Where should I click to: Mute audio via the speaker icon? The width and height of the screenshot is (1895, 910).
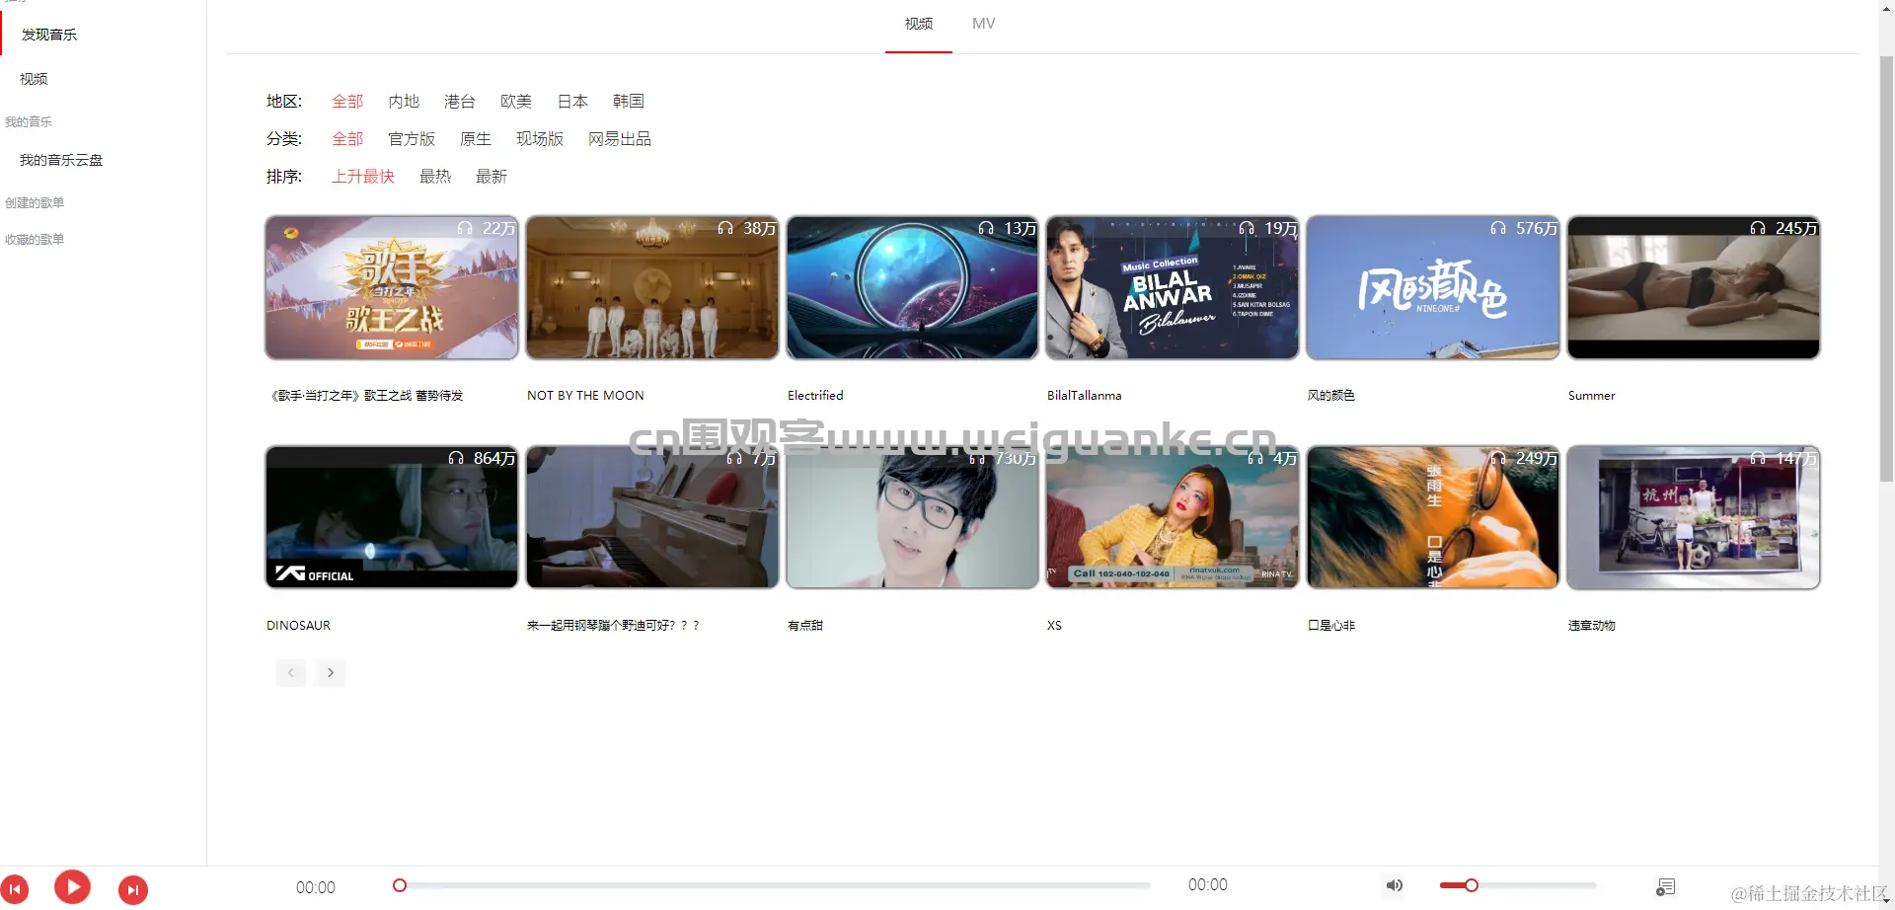pyautogui.click(x=1395, y=885)
